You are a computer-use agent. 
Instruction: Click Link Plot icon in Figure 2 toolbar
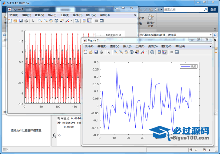coord(152,52)
